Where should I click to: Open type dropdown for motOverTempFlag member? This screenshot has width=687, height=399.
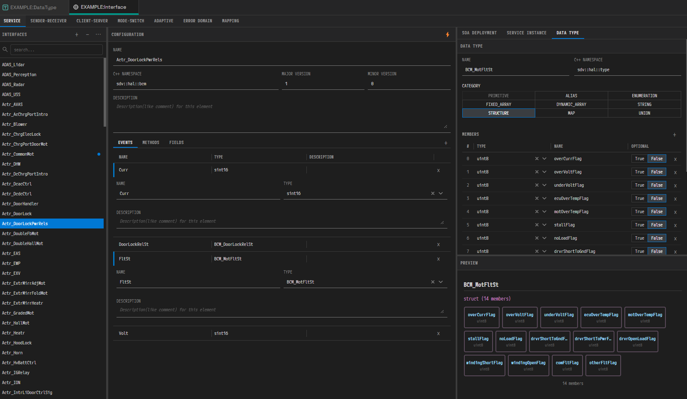(544, 212)
